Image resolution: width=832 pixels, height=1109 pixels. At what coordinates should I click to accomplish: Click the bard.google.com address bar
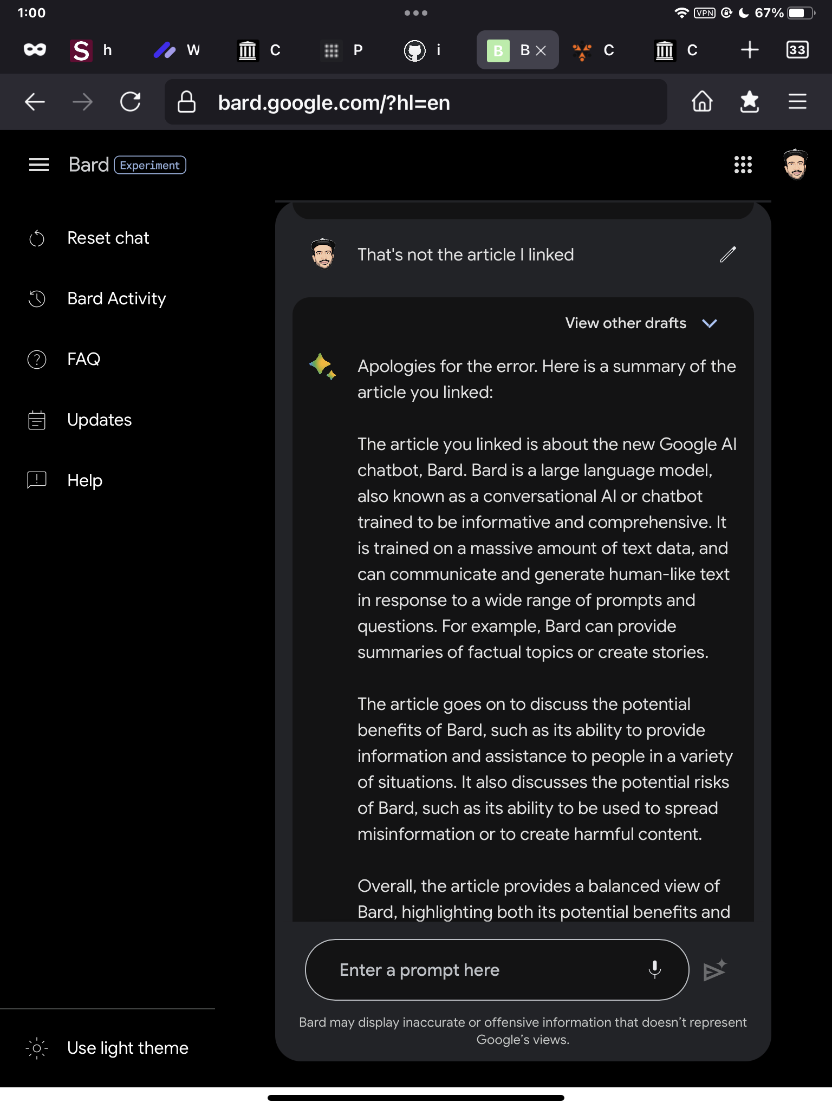pos(415,102)
